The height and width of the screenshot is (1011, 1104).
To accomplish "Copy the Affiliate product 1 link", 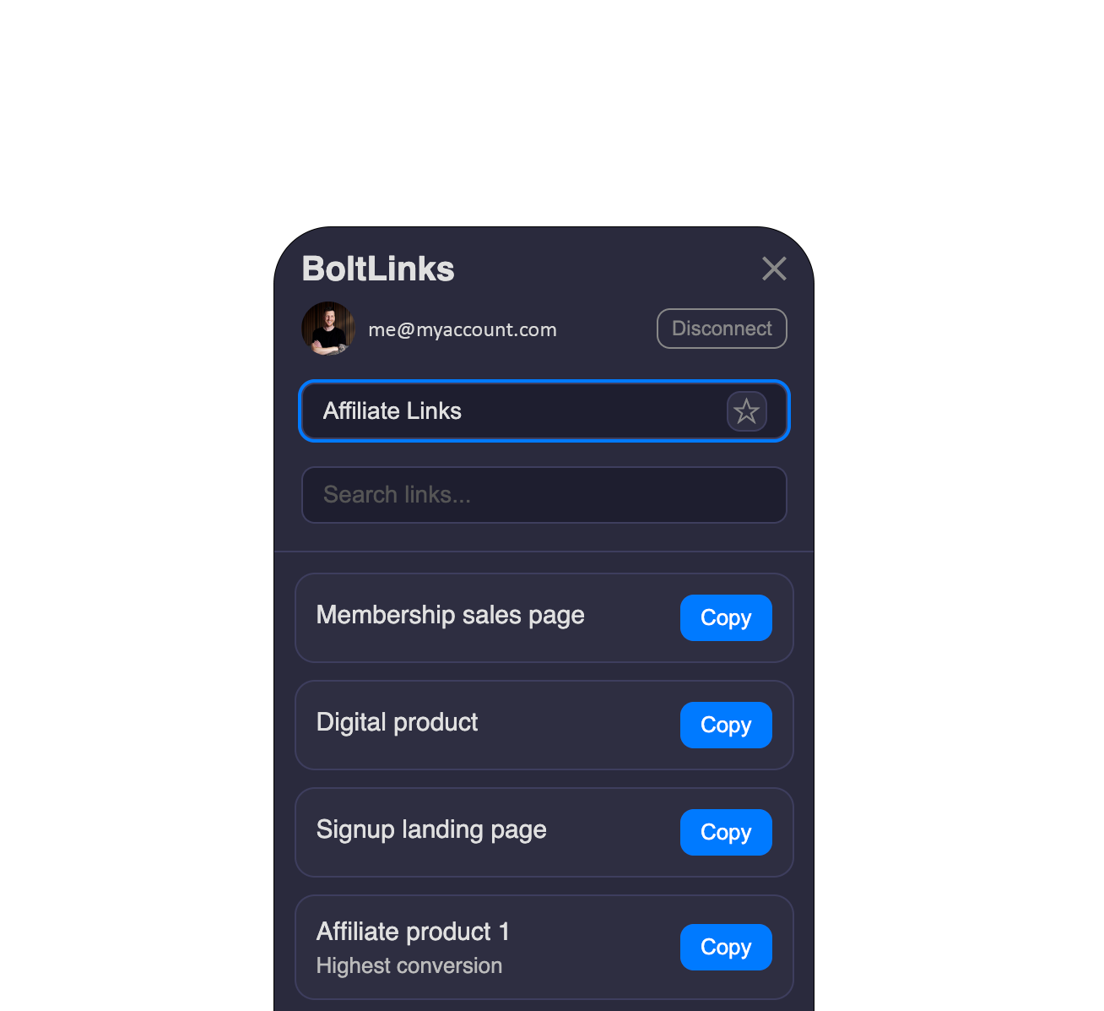I will click(x=726, y=947).
